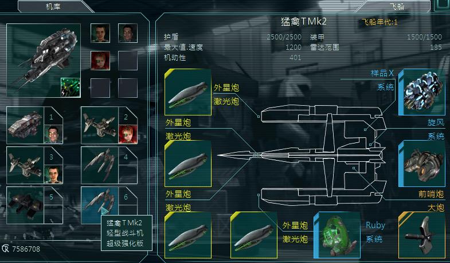Open the 机库 hangar tab
Image resolution: width=450 pixels, height=263 pixels.
pos(54,6)
